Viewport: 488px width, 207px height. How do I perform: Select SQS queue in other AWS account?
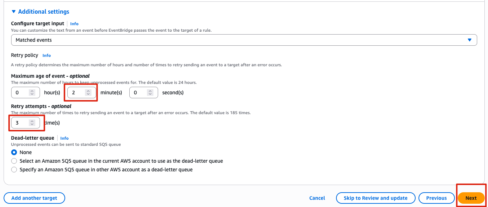click(x=14, y=170)
